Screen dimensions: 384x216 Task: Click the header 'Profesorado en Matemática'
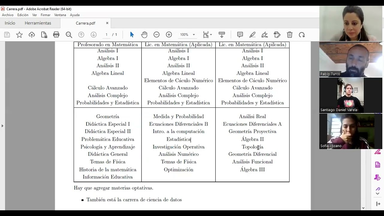point(108,45)
